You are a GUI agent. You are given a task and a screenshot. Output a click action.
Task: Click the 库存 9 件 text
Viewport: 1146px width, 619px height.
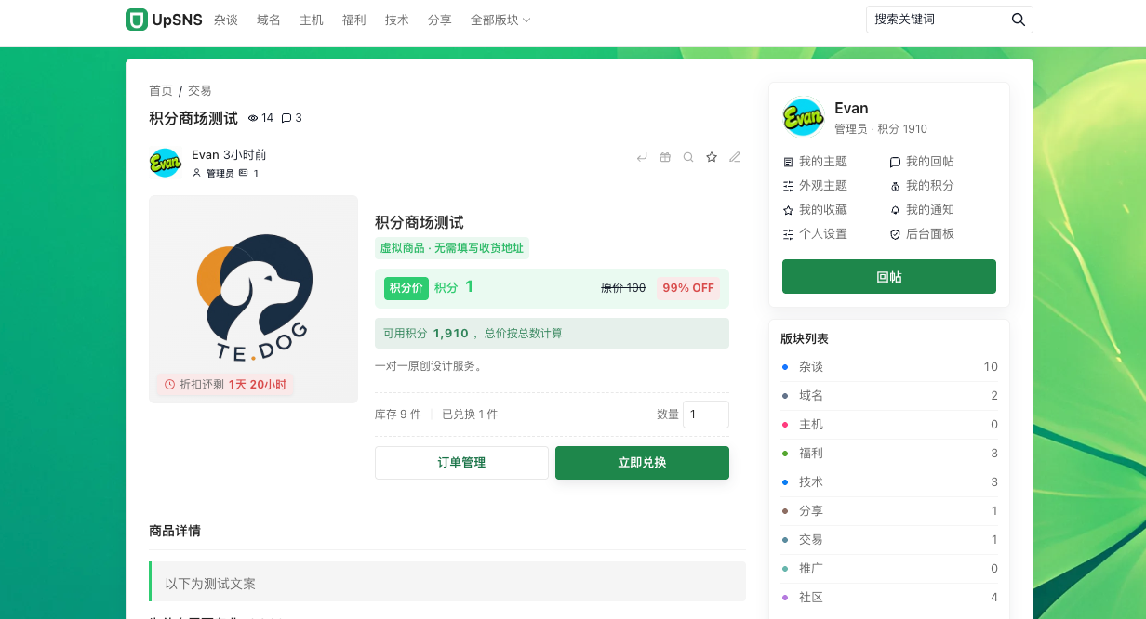coord(398,415)
